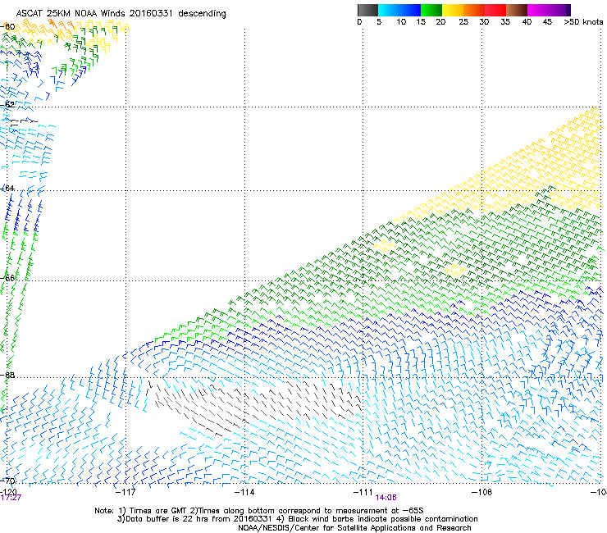The image size is (607, 533).
Task: Click the 'NOAA/NESDIS/Center for Satellite Applications and Research' credit
Action: click(354, 528)
